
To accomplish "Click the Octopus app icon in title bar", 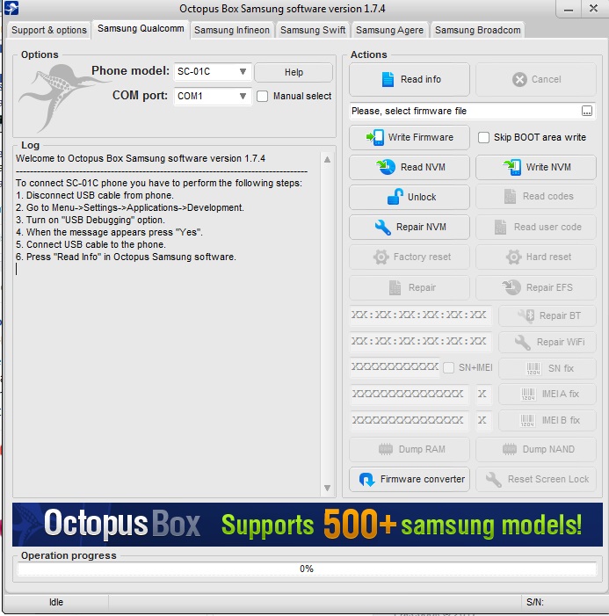I will pos(11,8).
